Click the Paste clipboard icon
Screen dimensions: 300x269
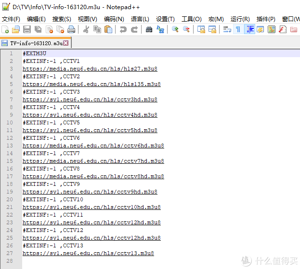[108, 30]
